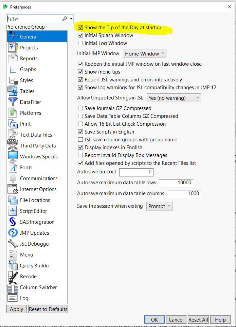Open the Save the session when exiting dropdown
The width and height of the screenshot is (236, 327).
159,206
